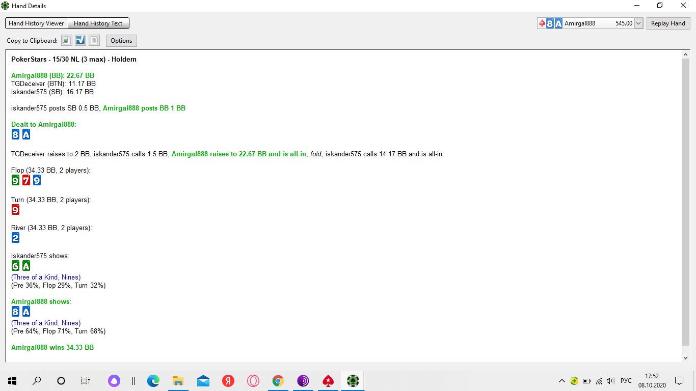This screenshot has width=696, height=391.
Task: Launch Alice assistant purple icon in taskbar
Action: click(114, 380)
